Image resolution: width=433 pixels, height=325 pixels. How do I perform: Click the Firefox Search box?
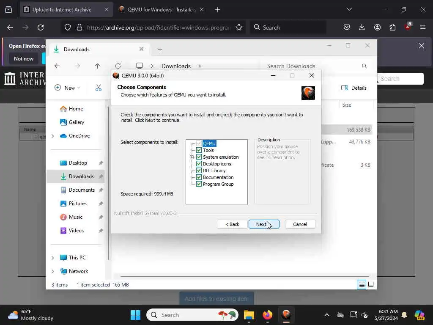tap(288, 28)
